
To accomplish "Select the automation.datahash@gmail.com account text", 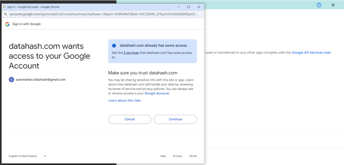I will point(41,79).
